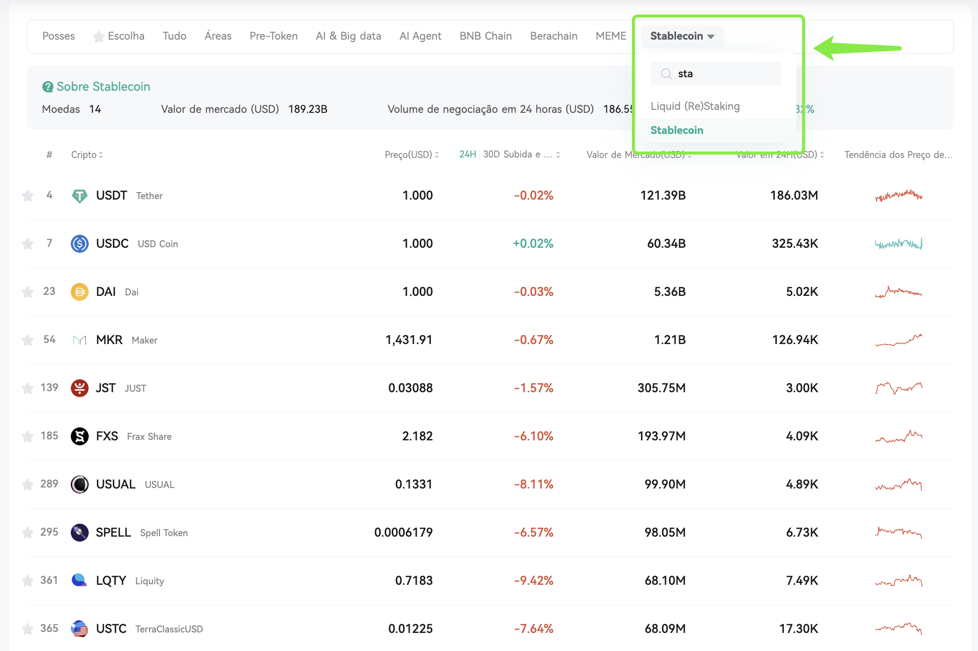Sort by Cripto column arrows
This screenshot has width=978, height=651.
tap(101, 155)
